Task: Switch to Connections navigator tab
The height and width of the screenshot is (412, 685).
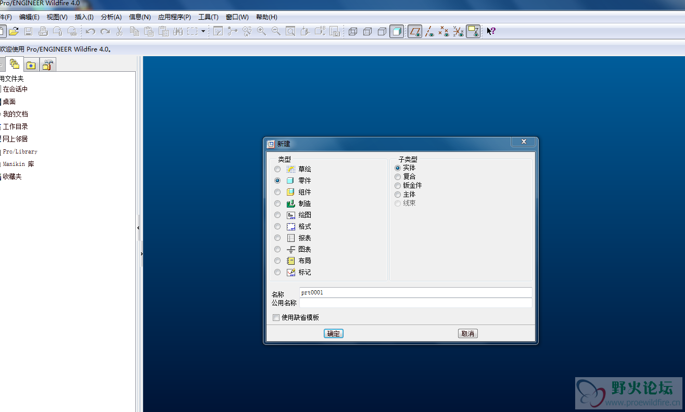Action: [47, 65]
